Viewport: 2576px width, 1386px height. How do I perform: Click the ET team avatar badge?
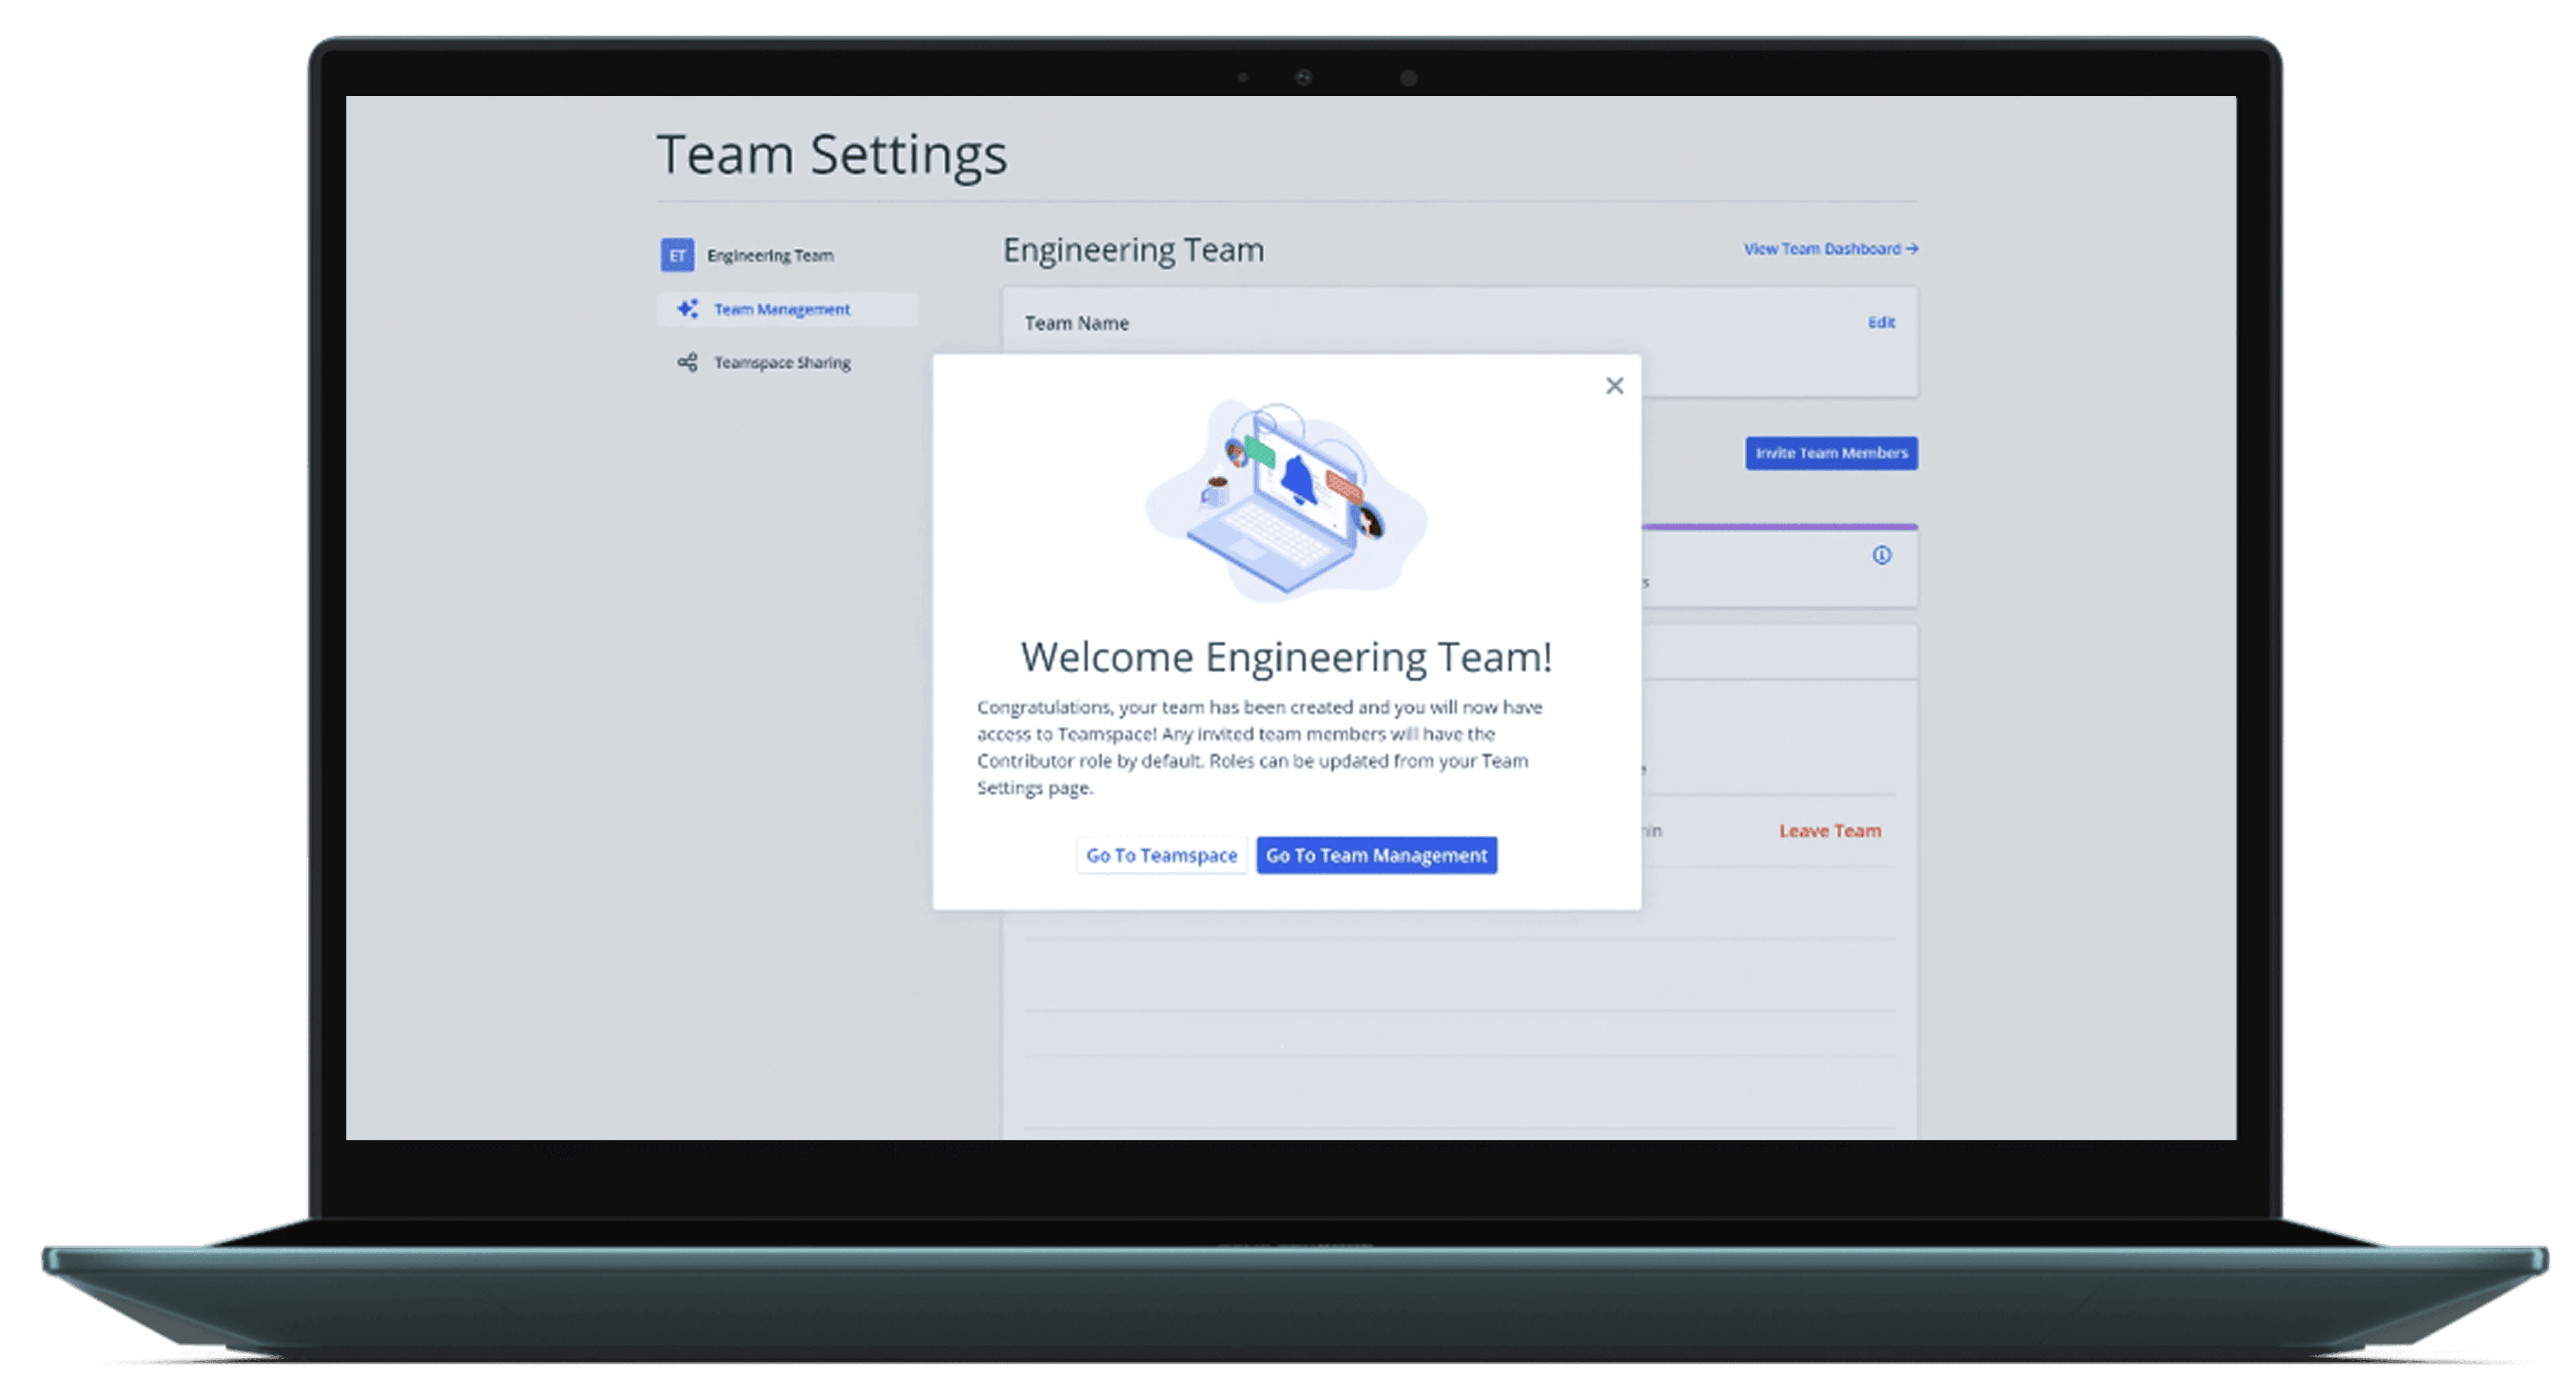click(x=677, y=255)
